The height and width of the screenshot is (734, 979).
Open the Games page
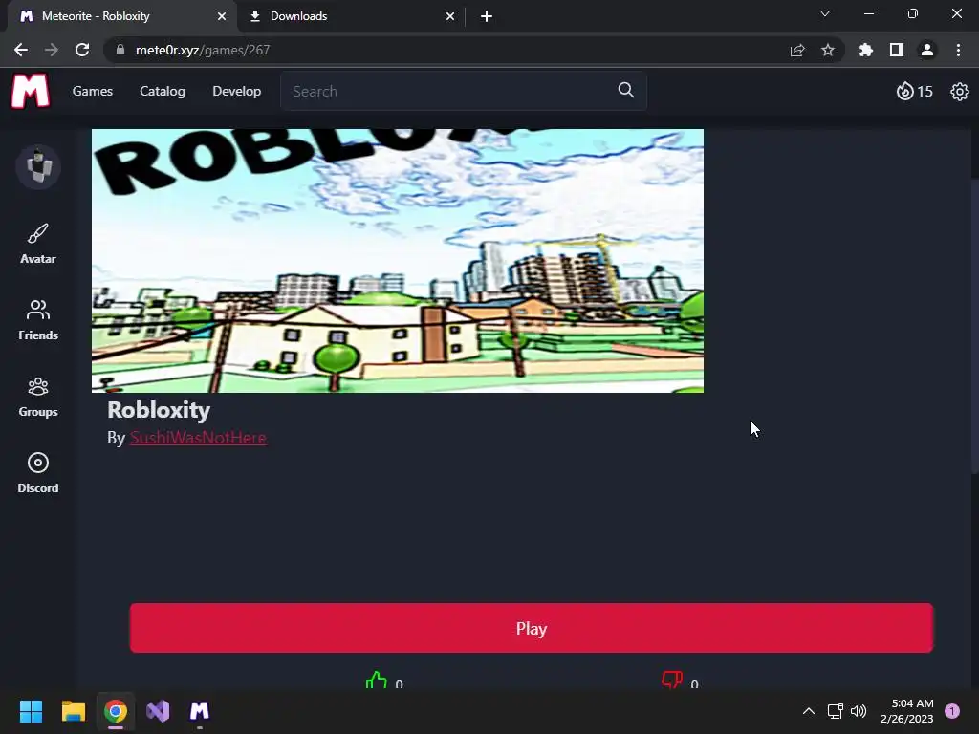93,91
